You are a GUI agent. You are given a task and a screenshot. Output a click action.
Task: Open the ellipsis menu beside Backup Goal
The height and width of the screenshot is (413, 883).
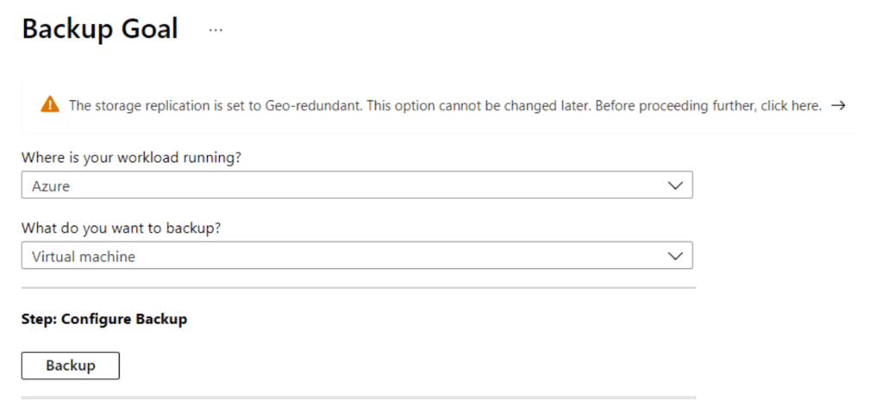click(x=216, y=29)
